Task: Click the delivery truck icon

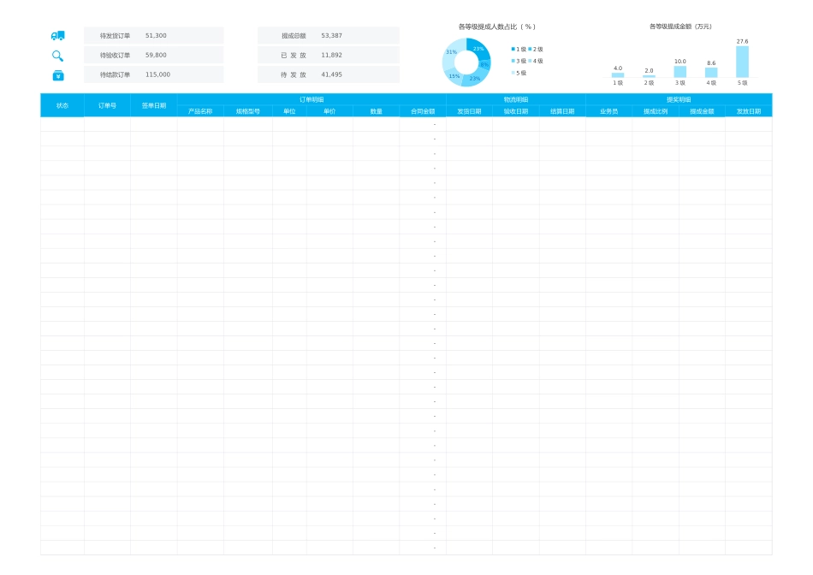Action: tap(58, 36)
